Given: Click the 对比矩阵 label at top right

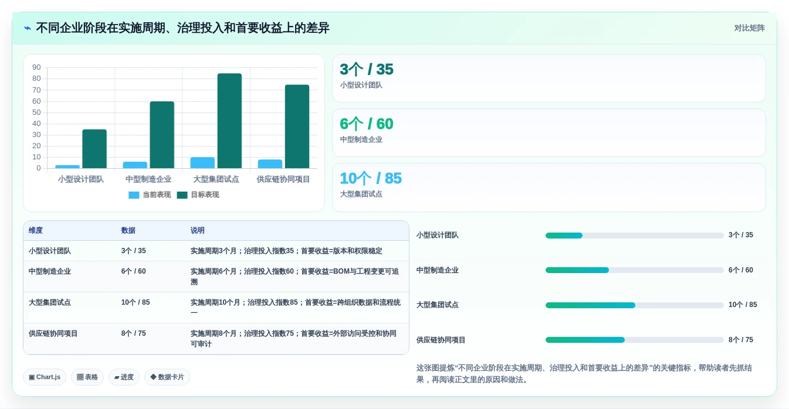Looking at the screenshot, I should 749,28.
